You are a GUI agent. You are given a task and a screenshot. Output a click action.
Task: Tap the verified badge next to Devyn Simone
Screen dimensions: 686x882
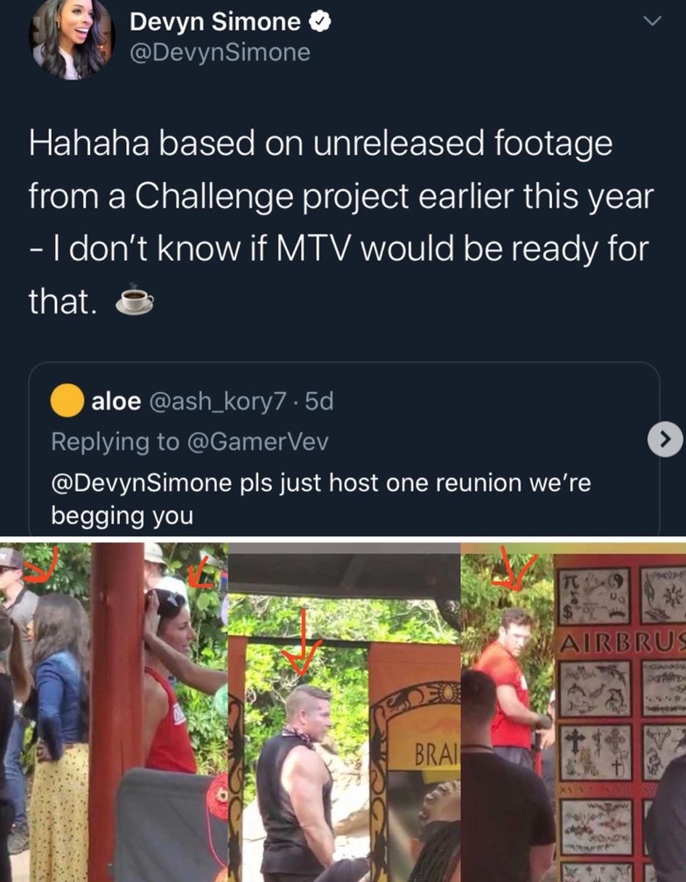click(x=320, y=22)
